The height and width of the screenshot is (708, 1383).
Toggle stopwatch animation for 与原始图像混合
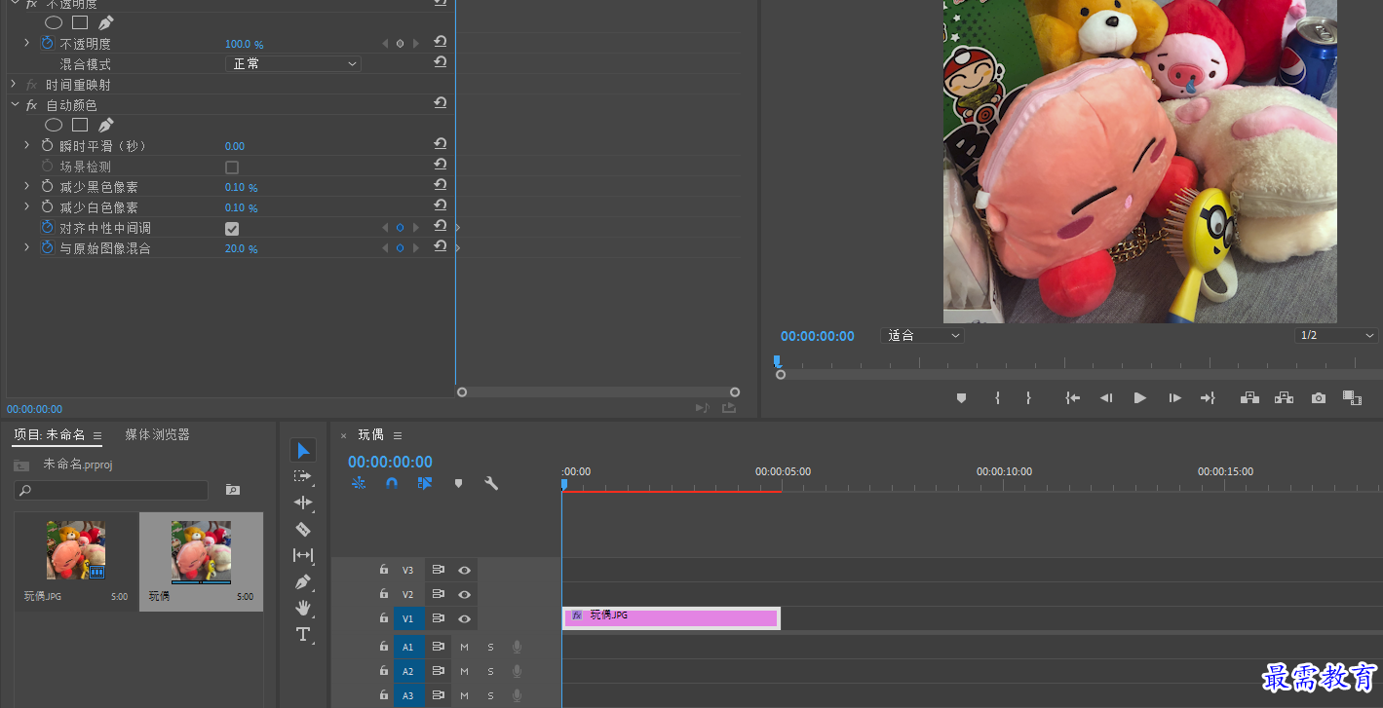(47, 248)
